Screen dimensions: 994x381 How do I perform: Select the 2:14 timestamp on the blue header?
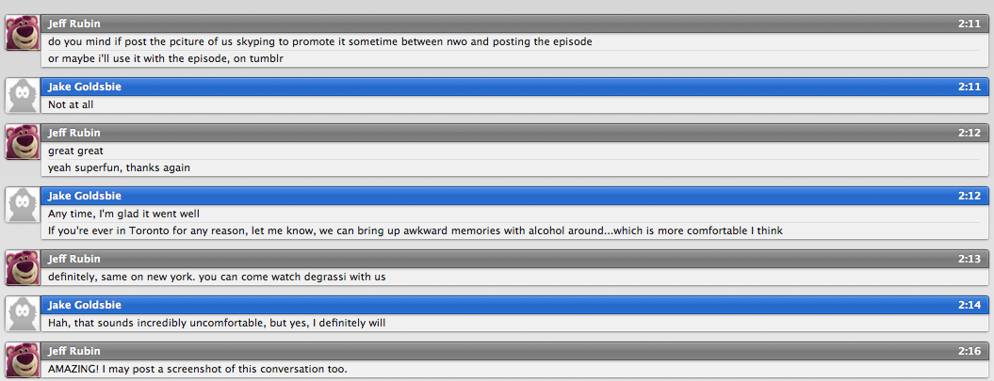pyautogui.click(x=970, y=305)
